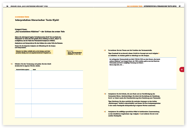
Task: Click page number 97 in header
Action: 180,6
